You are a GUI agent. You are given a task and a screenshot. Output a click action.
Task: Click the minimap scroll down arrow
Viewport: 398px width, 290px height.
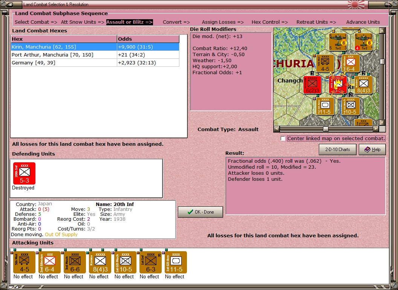382,122
